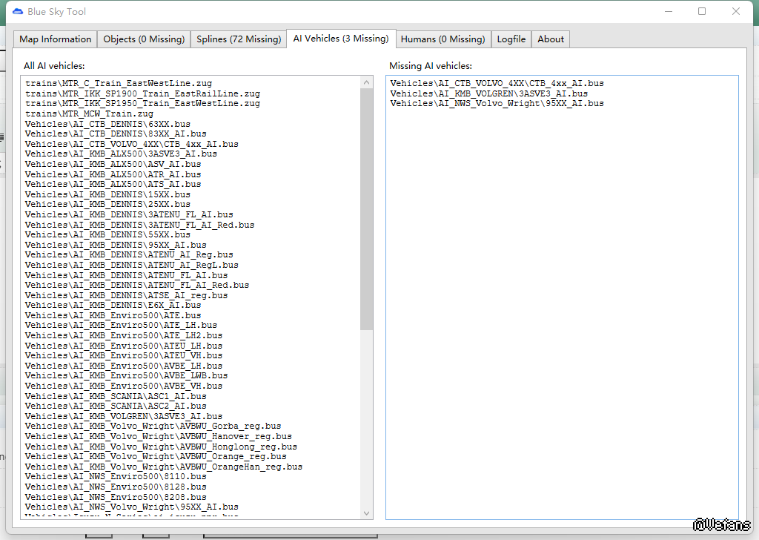Viewport: 759px width, 540px height.
Task: Open the Splines (72 Missing) tab
Action: pyautogui.click(x=239, y=39)
